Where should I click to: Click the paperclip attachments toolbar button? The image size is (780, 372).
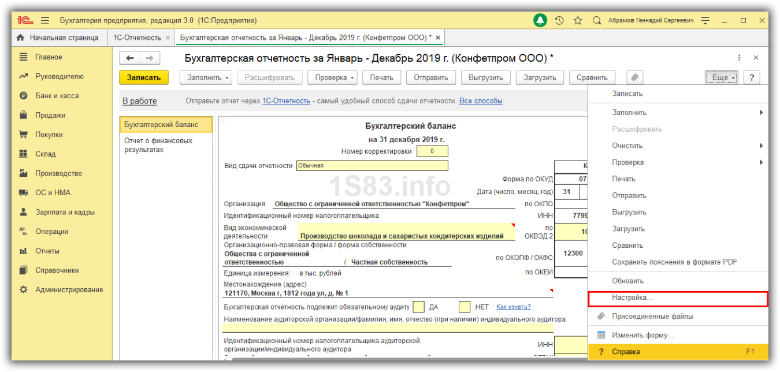pyautogui.click(x=634, y=77)
